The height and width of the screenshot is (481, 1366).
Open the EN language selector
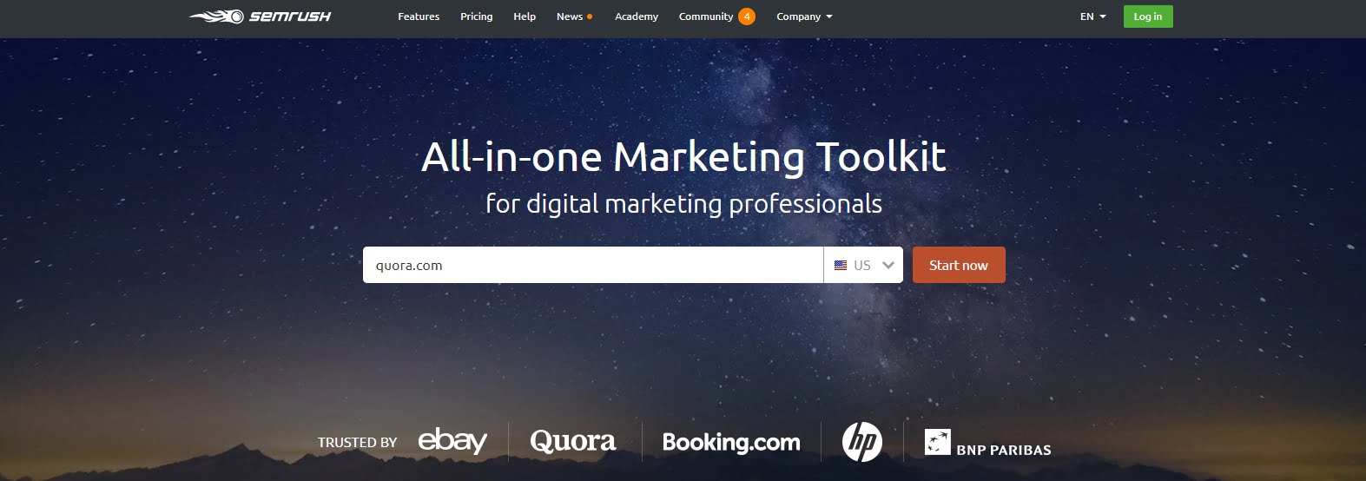click(x=1093, y=16)
